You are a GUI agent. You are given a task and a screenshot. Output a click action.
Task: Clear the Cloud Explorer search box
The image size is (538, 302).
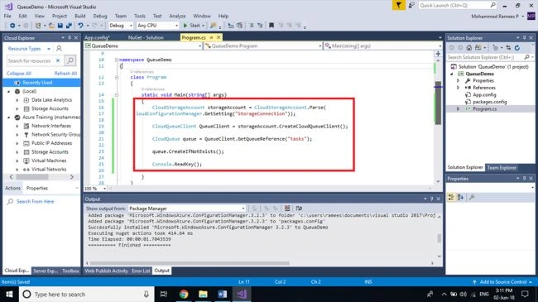pyautogui.click(x=58, y=60)
